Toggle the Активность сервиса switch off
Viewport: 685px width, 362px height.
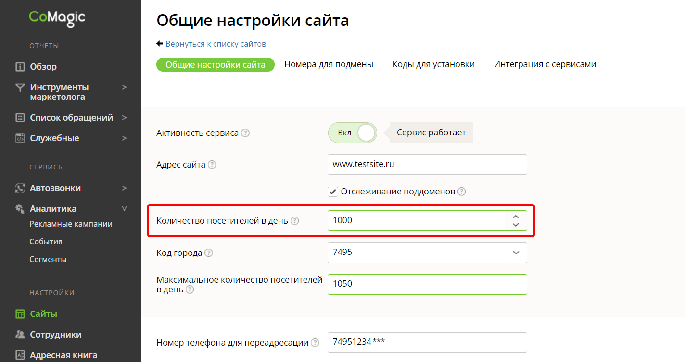(352, 133)
